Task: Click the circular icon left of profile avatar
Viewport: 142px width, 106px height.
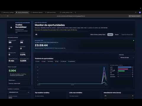Action: (x=136, y=12)
